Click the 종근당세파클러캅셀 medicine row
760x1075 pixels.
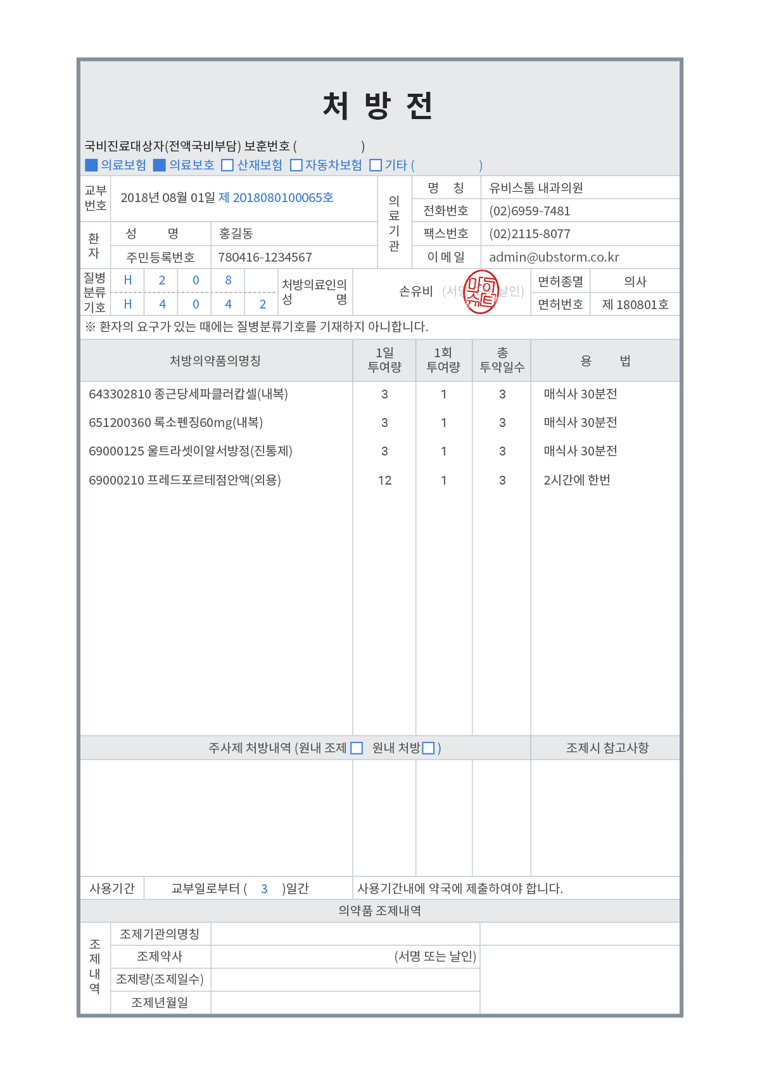point(380,394)
